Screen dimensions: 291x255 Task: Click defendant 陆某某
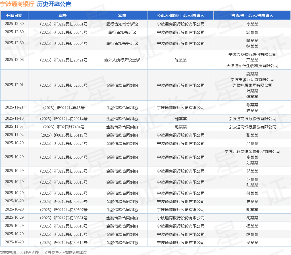(x=252, y=185)
